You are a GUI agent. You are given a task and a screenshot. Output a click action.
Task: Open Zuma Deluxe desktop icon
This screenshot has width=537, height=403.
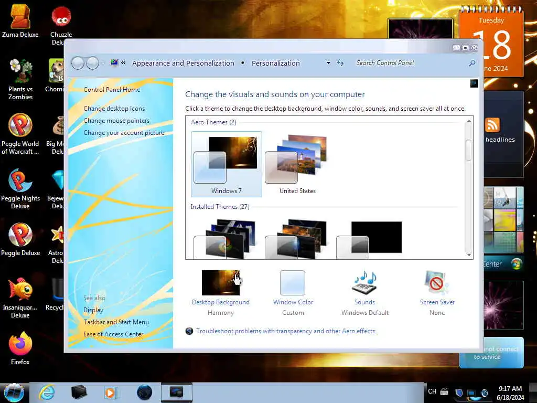pyautogui.click(x=20, y=20)
